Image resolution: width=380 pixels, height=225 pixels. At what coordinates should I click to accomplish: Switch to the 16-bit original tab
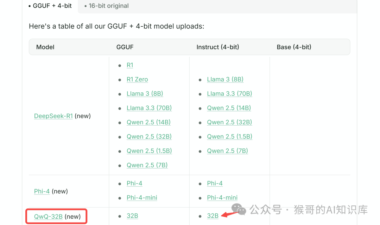[x=107, y=6]
